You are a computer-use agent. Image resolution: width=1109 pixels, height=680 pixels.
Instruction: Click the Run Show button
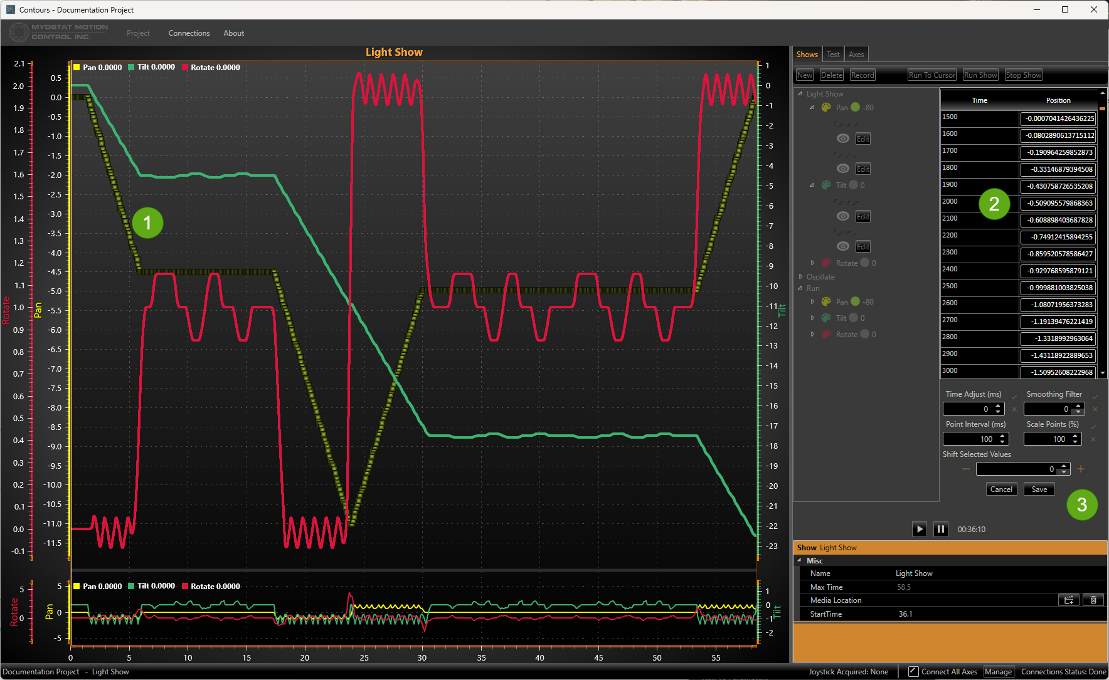(x=980, y=75)
